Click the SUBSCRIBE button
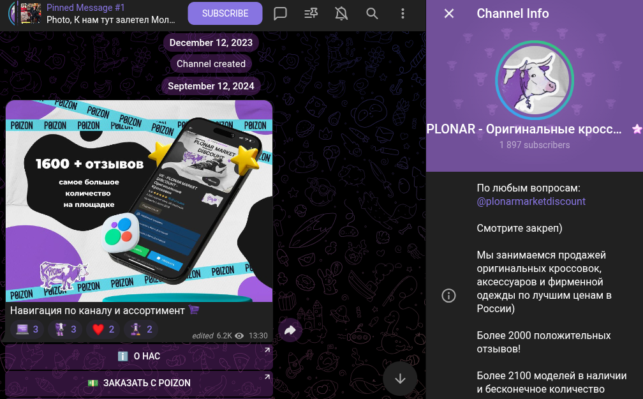This screenshot has height=399, width=643. coord(225,13)
